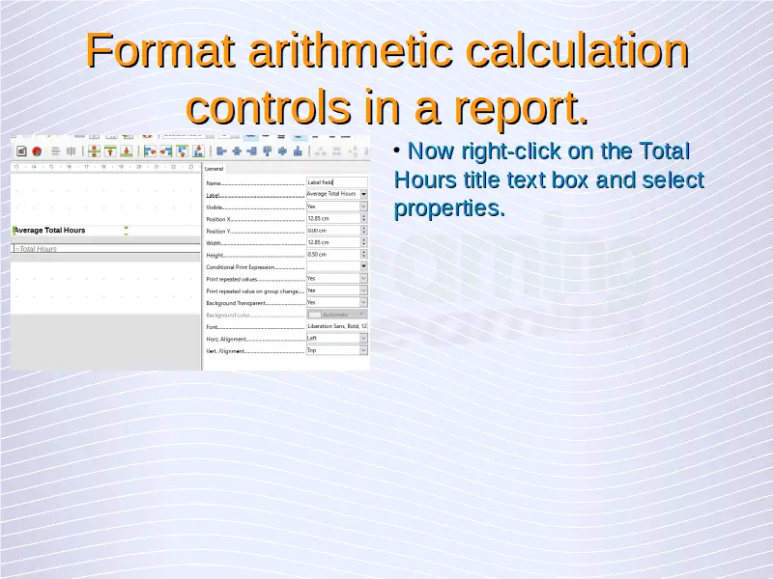Open the General tab in properties

coord(214,168)
